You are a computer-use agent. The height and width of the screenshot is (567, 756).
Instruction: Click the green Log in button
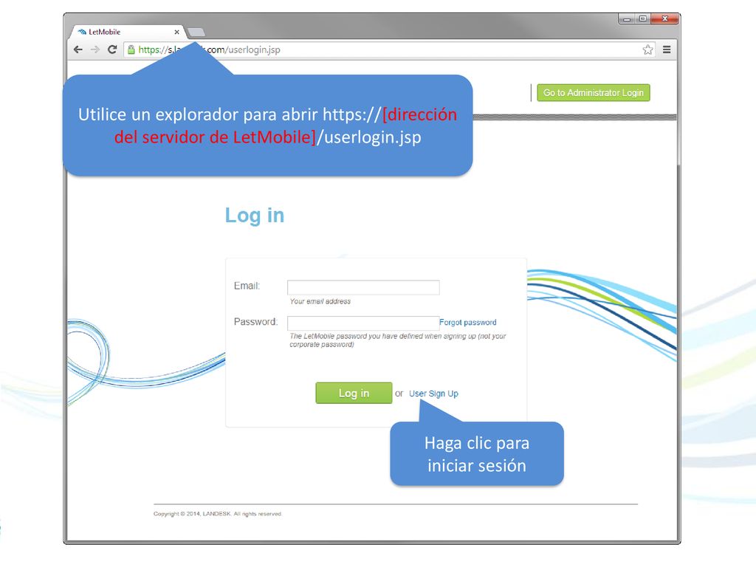pyautogui.click(x=354, y=393)
